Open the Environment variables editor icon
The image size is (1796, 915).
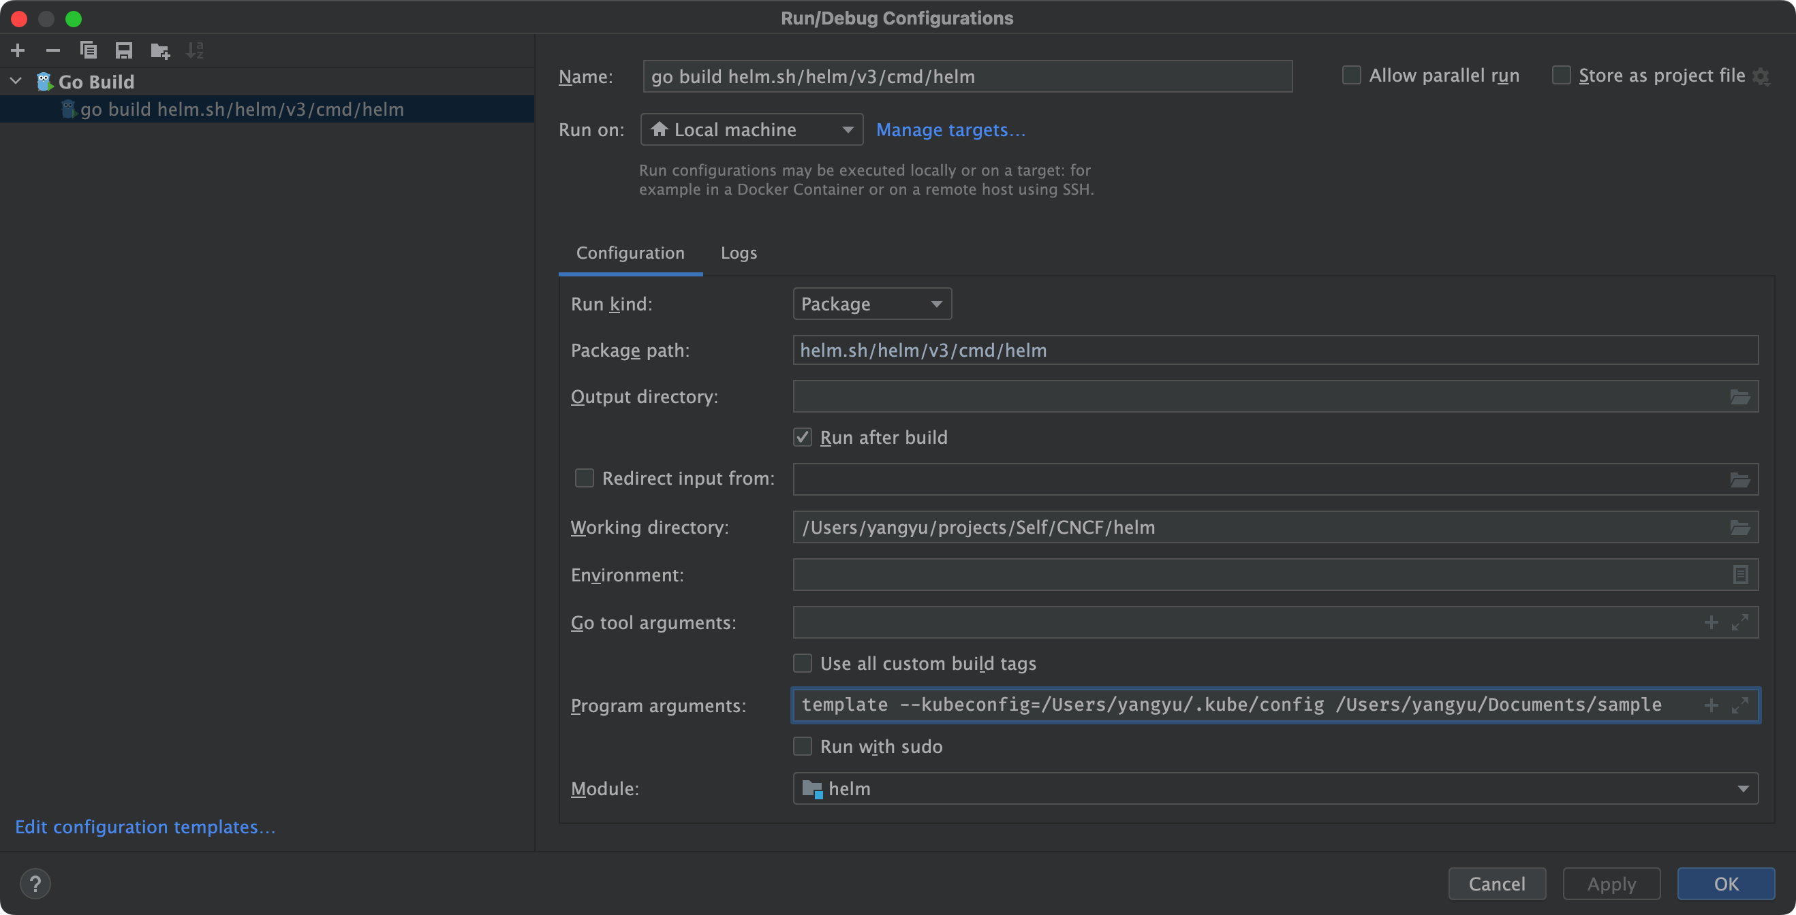pyautogui.click(x=1739, y=575)
